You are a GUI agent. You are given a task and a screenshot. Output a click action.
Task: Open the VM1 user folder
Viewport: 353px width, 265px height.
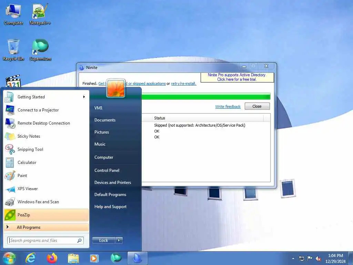(98, 108)
